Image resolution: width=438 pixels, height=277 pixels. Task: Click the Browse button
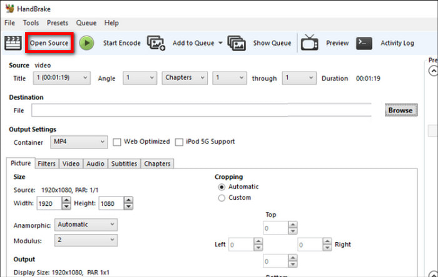tap(401, 110)
